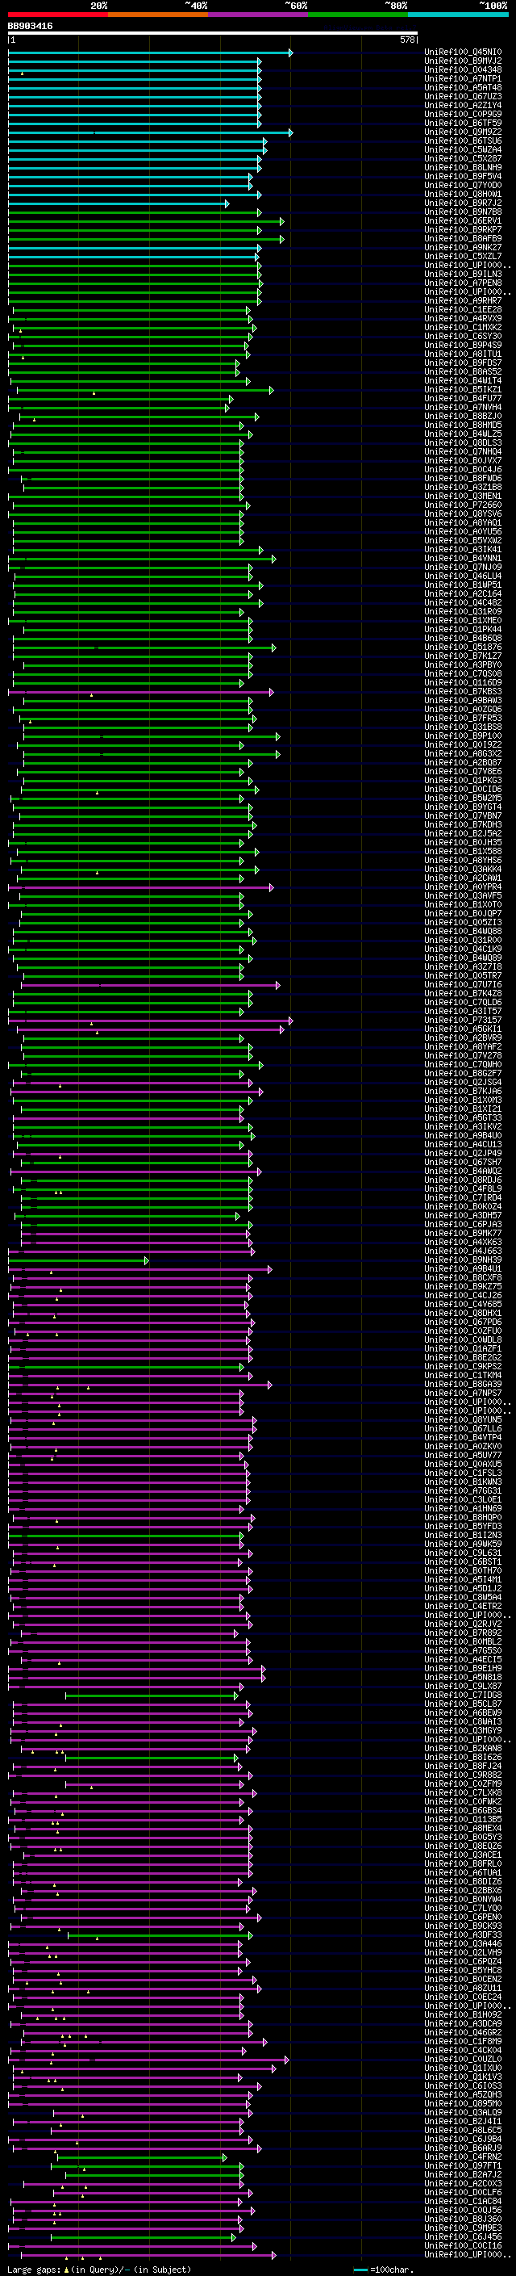
Task: Select UniRef100_B8LNH9 label
Action: pyautogui.click(x=463, y=167)
